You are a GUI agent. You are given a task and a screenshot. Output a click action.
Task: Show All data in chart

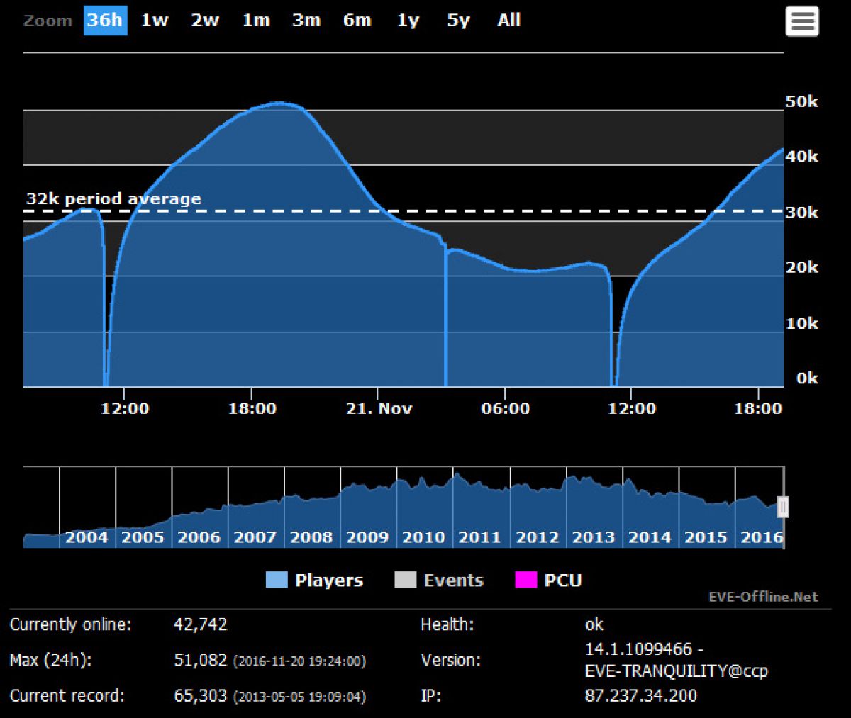click(x=508, y=21)
